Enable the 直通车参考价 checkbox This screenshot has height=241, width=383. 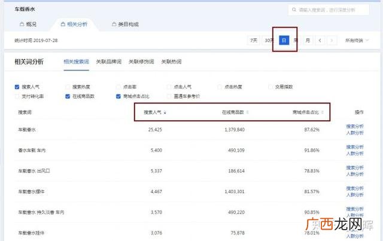pyautogui.click(x=169, y=96)
